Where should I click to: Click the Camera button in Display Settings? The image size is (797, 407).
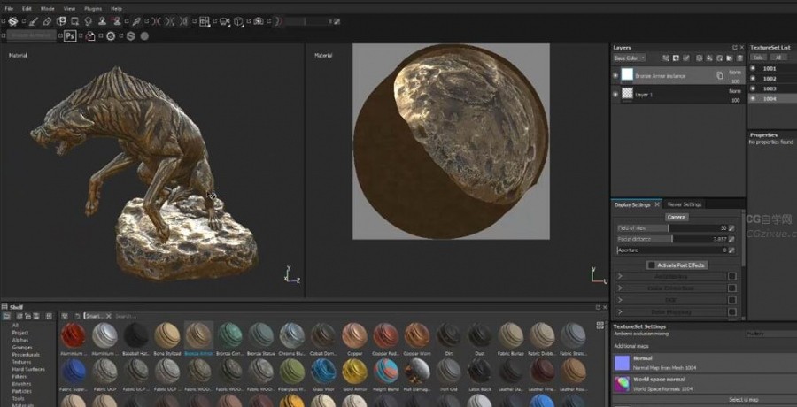click(677, 217)
